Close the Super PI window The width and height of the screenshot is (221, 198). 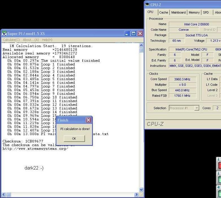click(140, 34)
